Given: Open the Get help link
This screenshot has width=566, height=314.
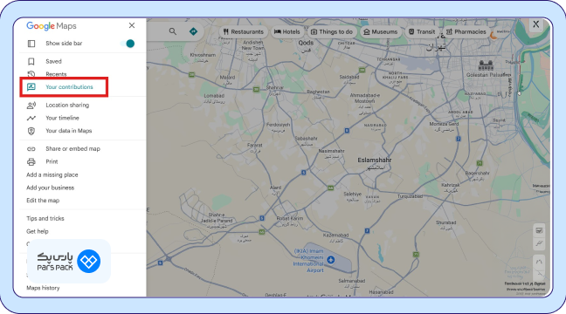Looking at the screenshot, I should pyautogui.click(x=38, y=231).
